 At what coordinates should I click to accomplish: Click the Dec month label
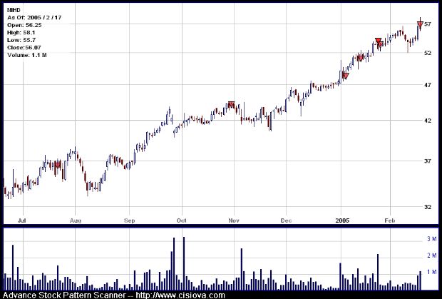[x=286, y=221]
